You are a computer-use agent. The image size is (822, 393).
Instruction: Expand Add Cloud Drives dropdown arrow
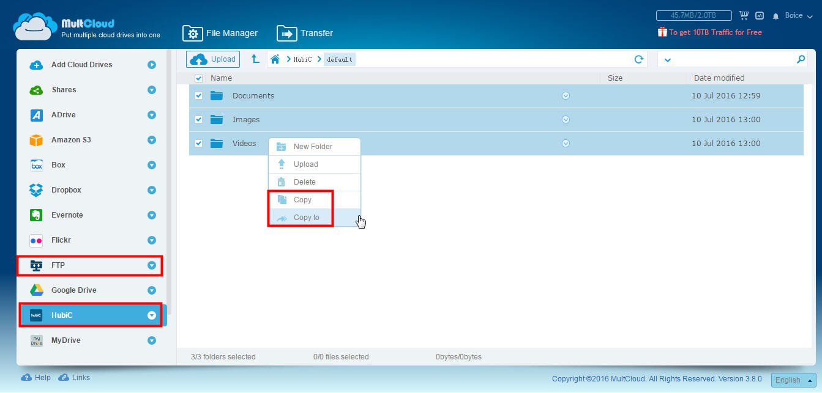click(151, 65)
